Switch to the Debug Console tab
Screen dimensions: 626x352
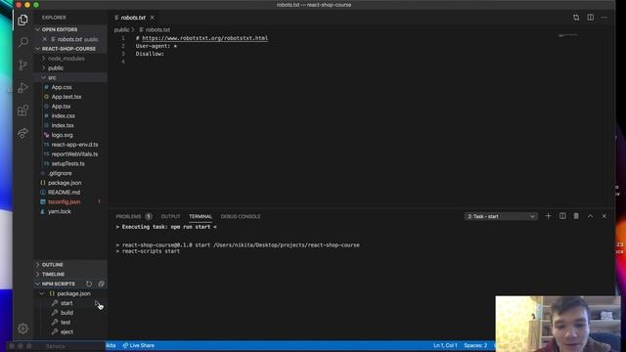pyautogui.click(x=241, y=216)
